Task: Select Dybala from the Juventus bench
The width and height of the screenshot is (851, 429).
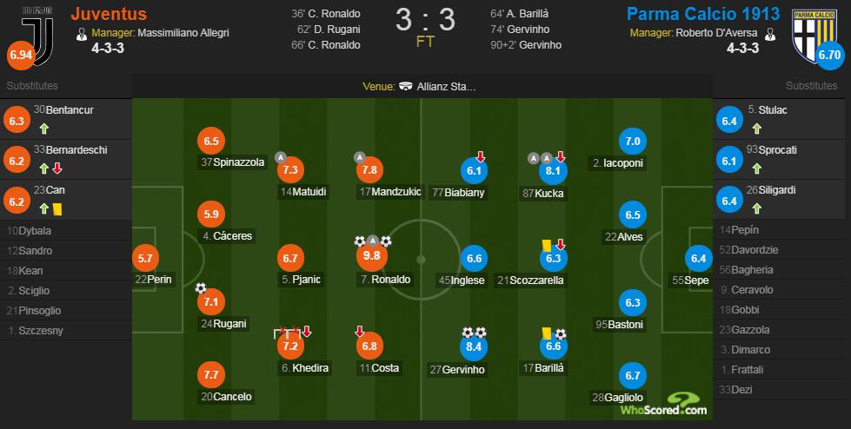Action: pos(37,231)
